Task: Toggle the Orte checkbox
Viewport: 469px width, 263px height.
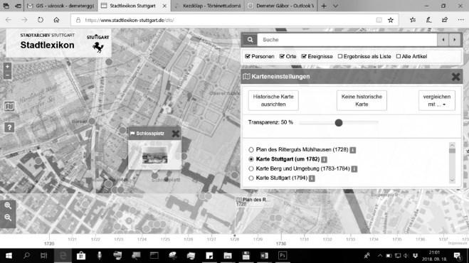Action: 282,56
